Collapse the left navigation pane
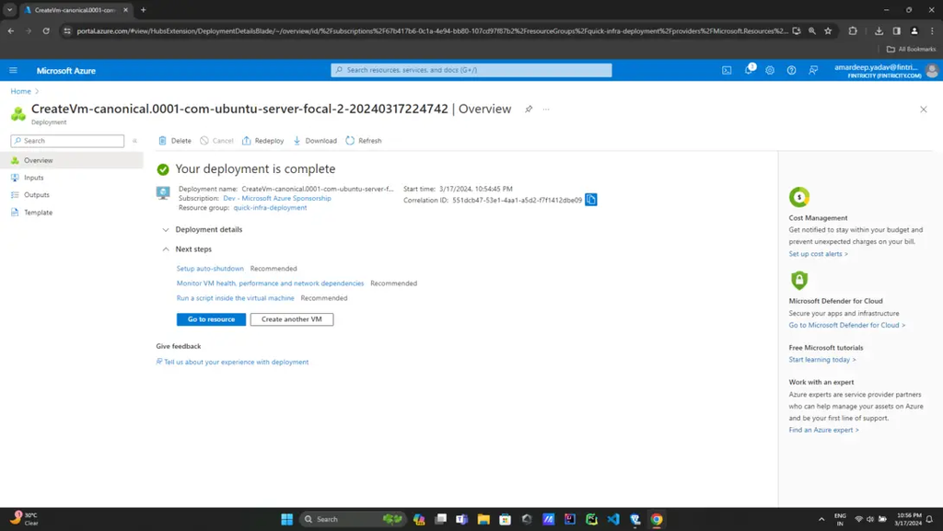The width and height of the screenshot is (943, 531). point(134,141)
